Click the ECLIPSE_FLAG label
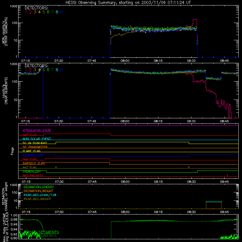Viewport: 242px width, 242px height. click(33, 155)
